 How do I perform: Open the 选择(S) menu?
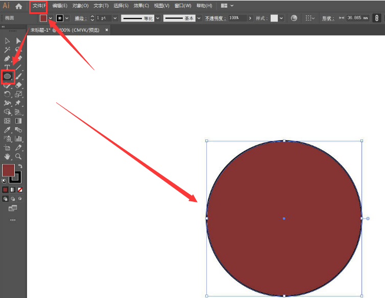(x=121, y=6)
